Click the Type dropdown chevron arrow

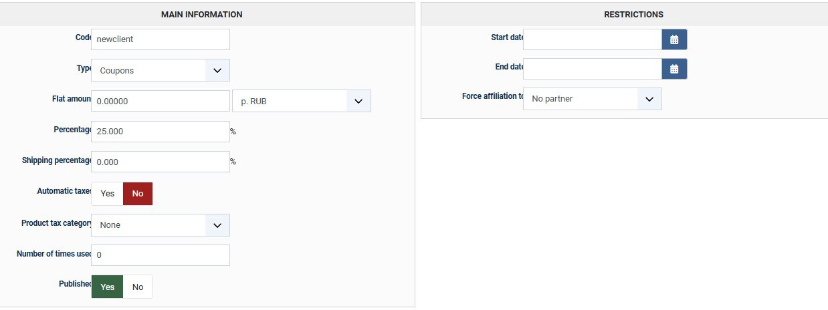coord(217,70)
